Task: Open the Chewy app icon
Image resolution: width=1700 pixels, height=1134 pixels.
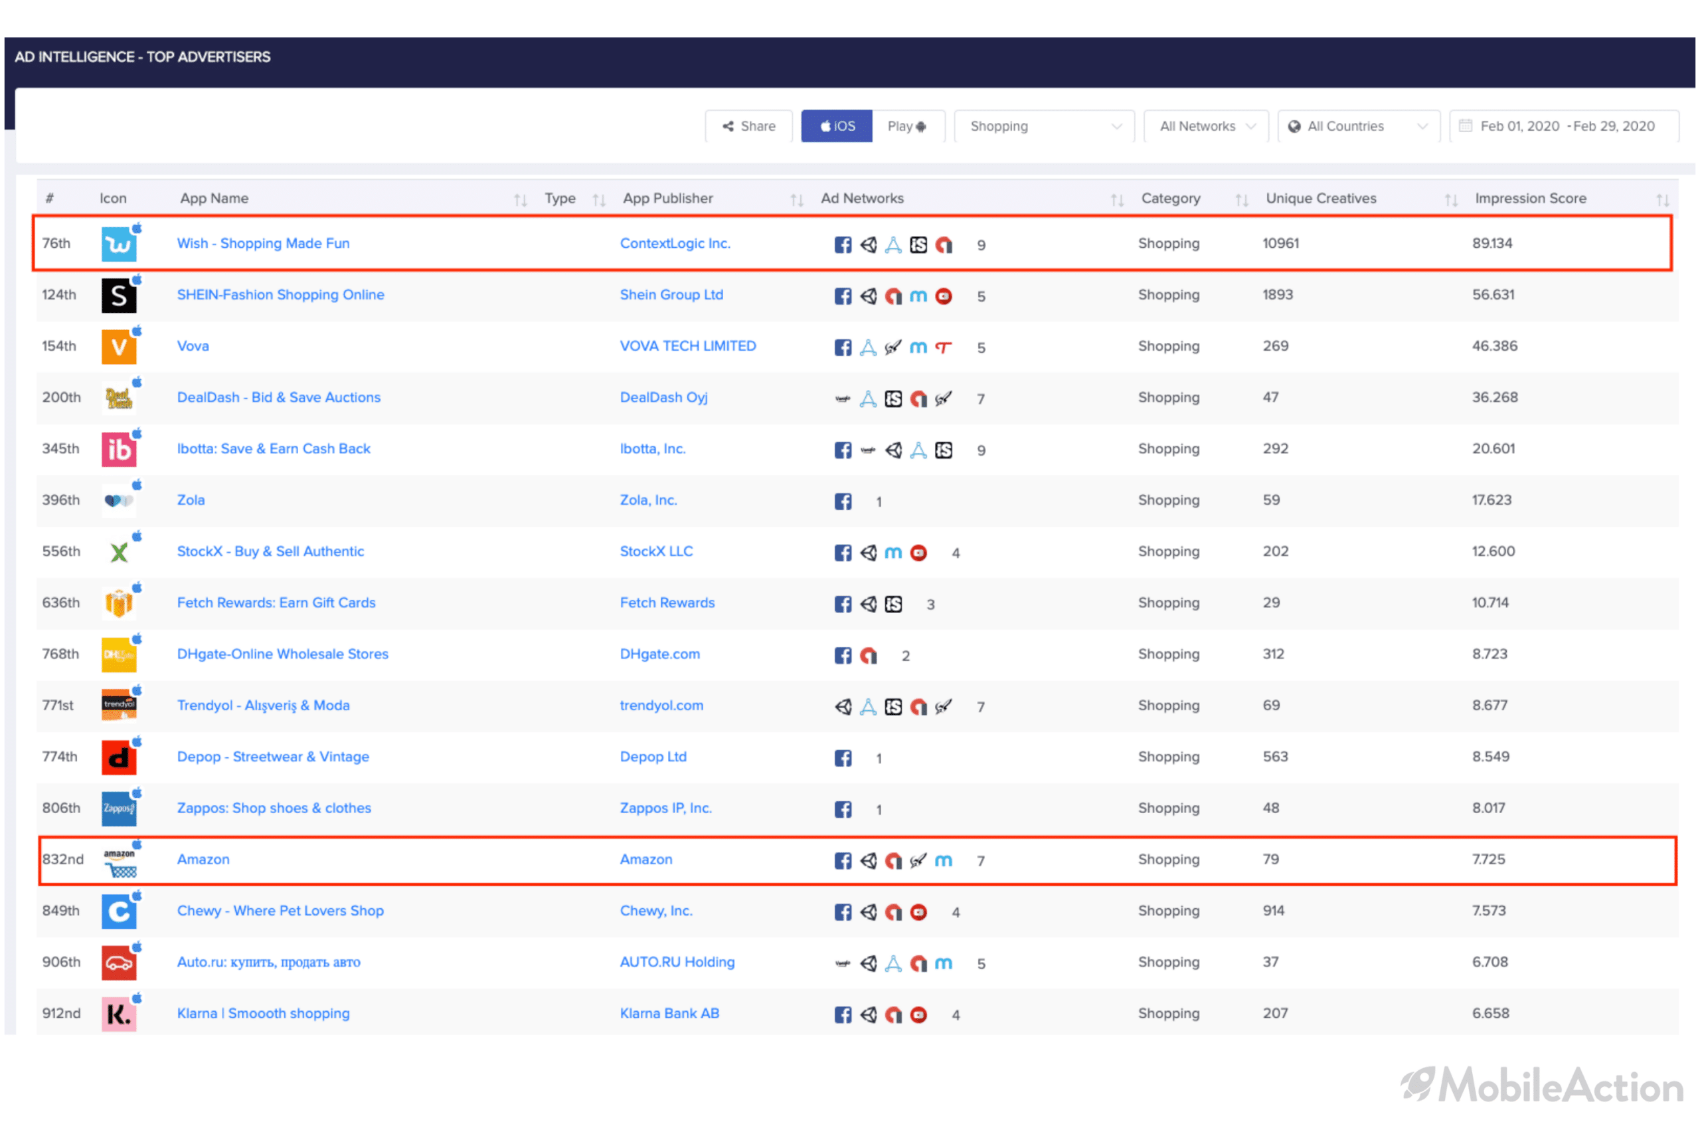Action: coord(120,912)
